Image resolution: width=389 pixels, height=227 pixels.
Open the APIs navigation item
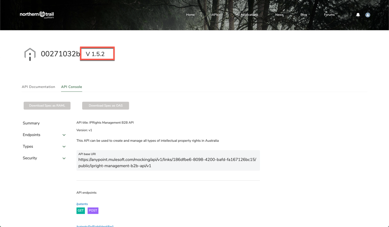click(x=215, y=15)
